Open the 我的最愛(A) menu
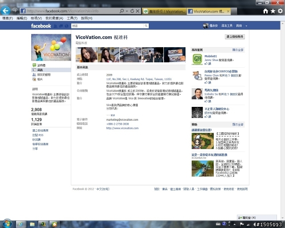Viewport: 285px width, 228px height. 54,18
